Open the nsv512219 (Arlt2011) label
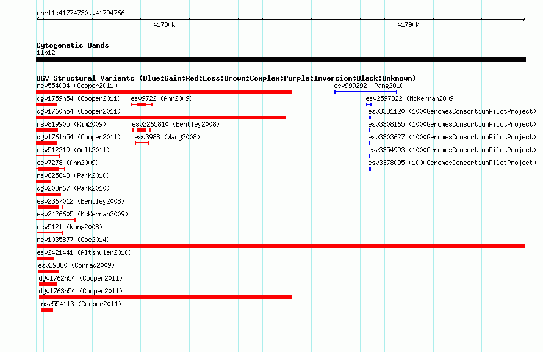Image resolution: width=543 pixels, height=352 pixels. [73, 150]
